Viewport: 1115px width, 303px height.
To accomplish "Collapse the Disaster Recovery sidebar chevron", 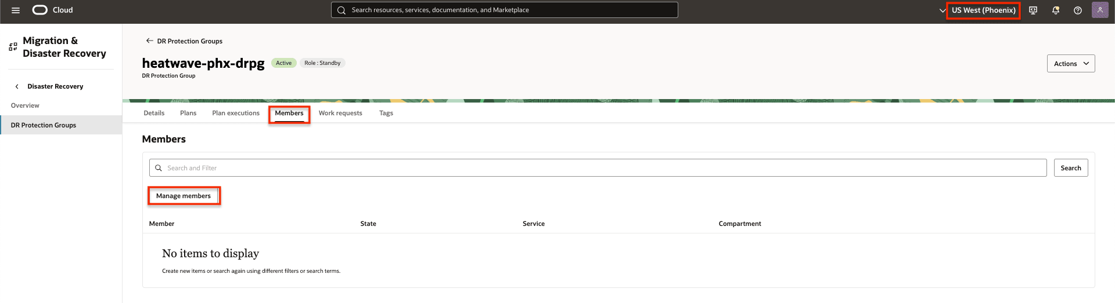I will pyautogui.click(x=17, y=86).
